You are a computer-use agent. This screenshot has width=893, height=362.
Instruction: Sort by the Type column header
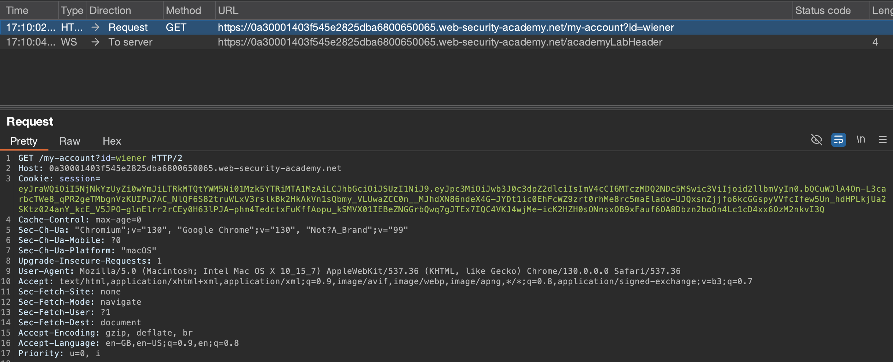[x=72, y=10]
